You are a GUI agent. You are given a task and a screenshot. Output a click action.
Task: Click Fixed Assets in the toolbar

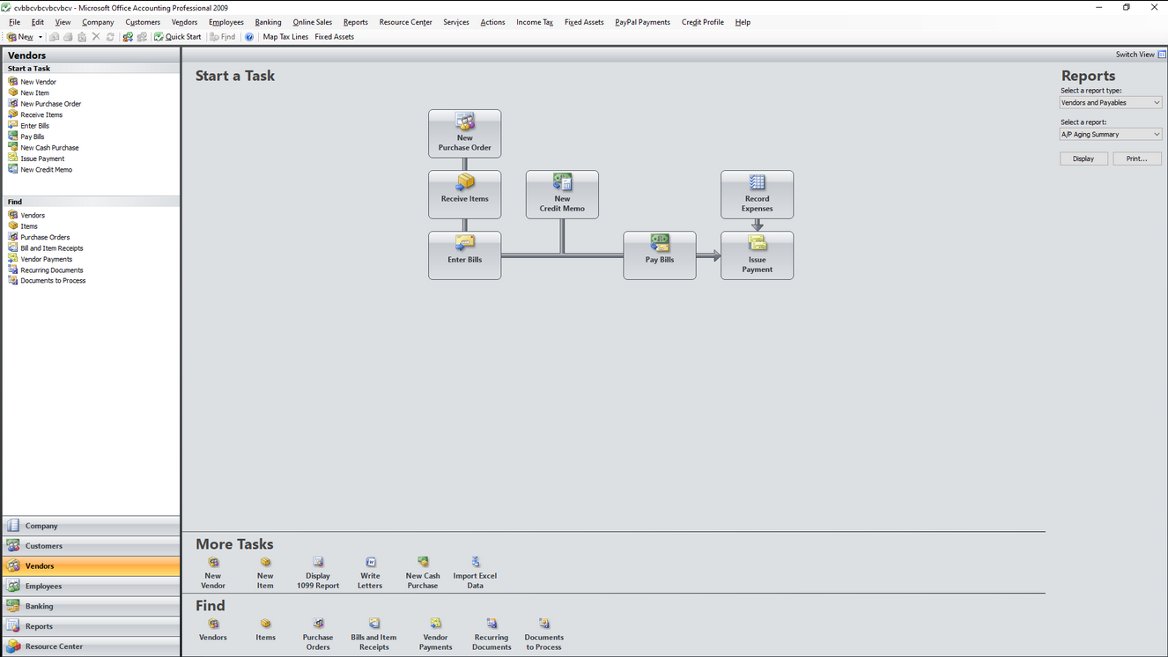pos(334,37)
